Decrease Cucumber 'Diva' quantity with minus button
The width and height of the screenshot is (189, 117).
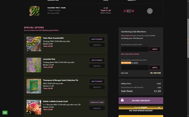pyautogui.click(x=125, y=11)
